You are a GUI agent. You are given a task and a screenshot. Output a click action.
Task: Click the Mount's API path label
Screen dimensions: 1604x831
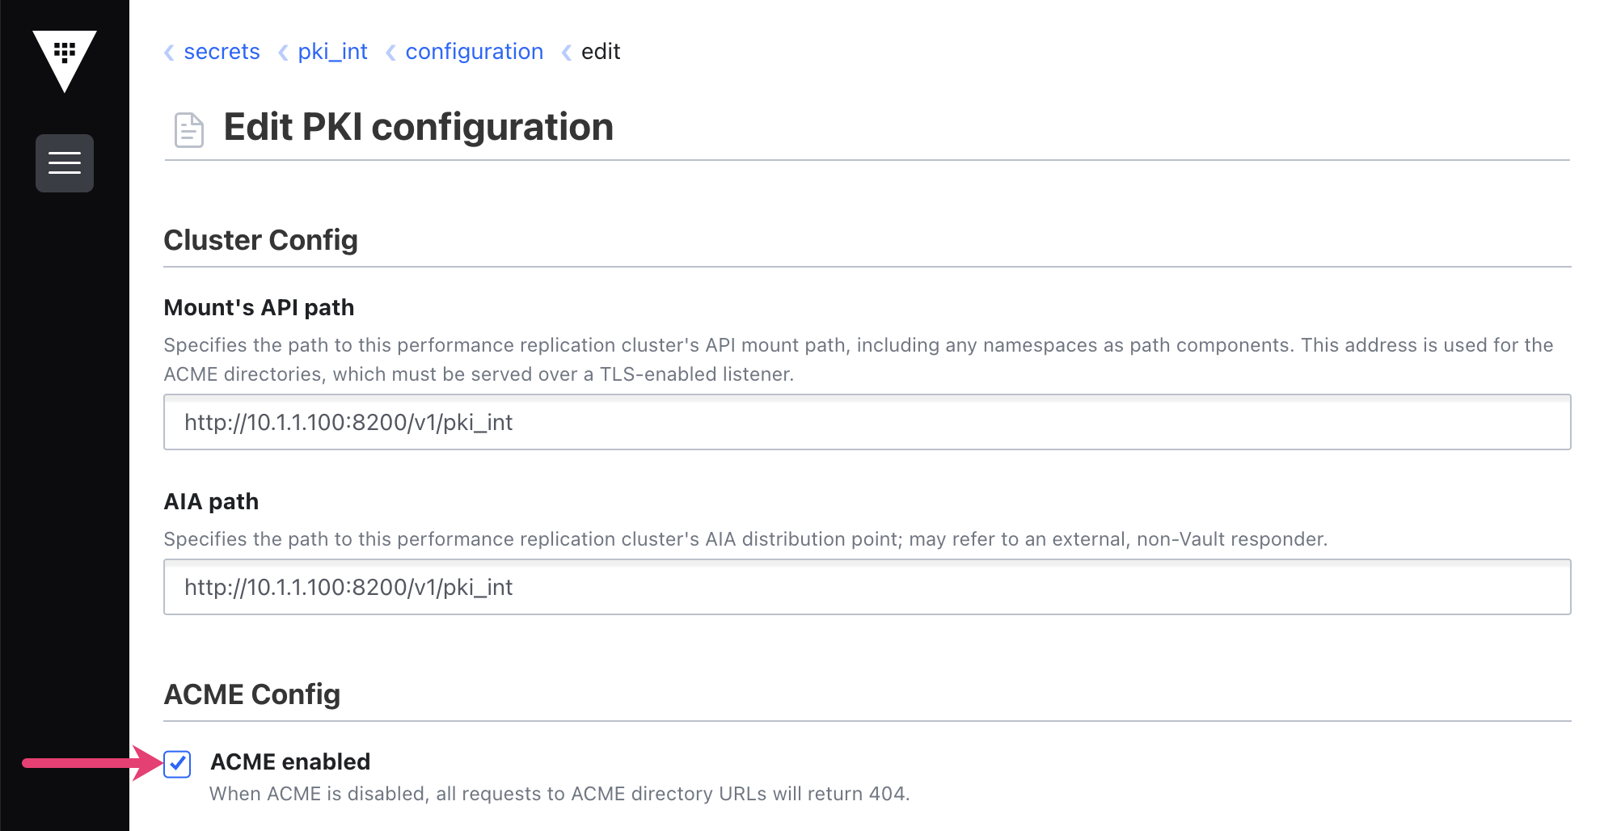(x=259, y=307)
